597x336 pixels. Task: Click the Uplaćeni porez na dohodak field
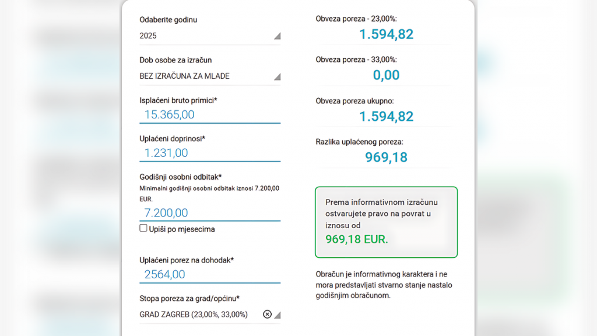[x=210, y=274]
